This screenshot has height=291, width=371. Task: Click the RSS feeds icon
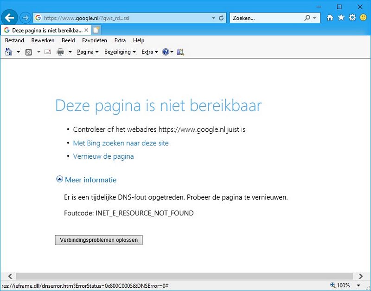tap(29, 52)
